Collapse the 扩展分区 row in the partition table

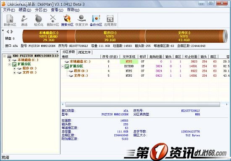(63, 67)
